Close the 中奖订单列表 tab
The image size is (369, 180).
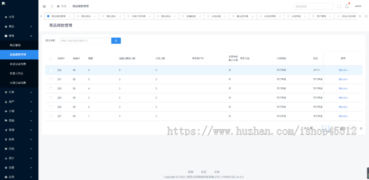coord(150,16)
